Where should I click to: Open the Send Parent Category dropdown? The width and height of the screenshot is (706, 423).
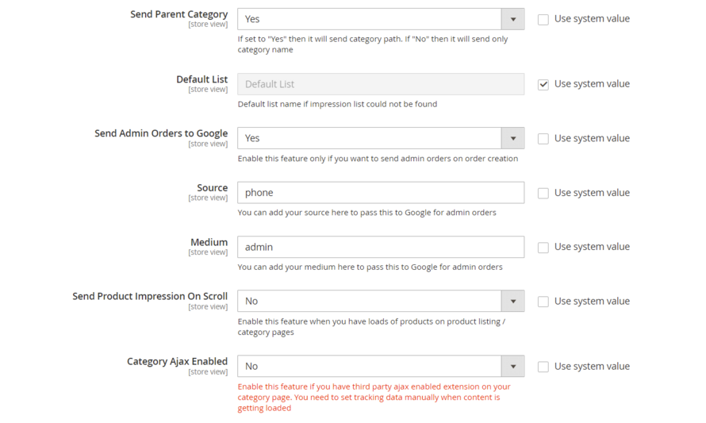[x=370, y=19]
